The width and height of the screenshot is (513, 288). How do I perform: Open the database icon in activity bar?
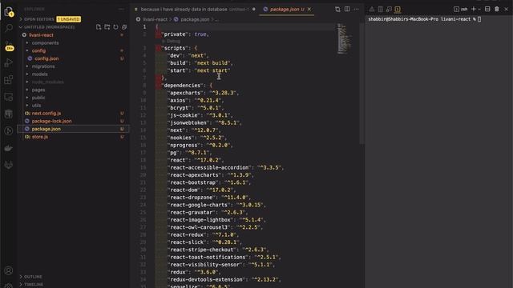click(9, 114)
